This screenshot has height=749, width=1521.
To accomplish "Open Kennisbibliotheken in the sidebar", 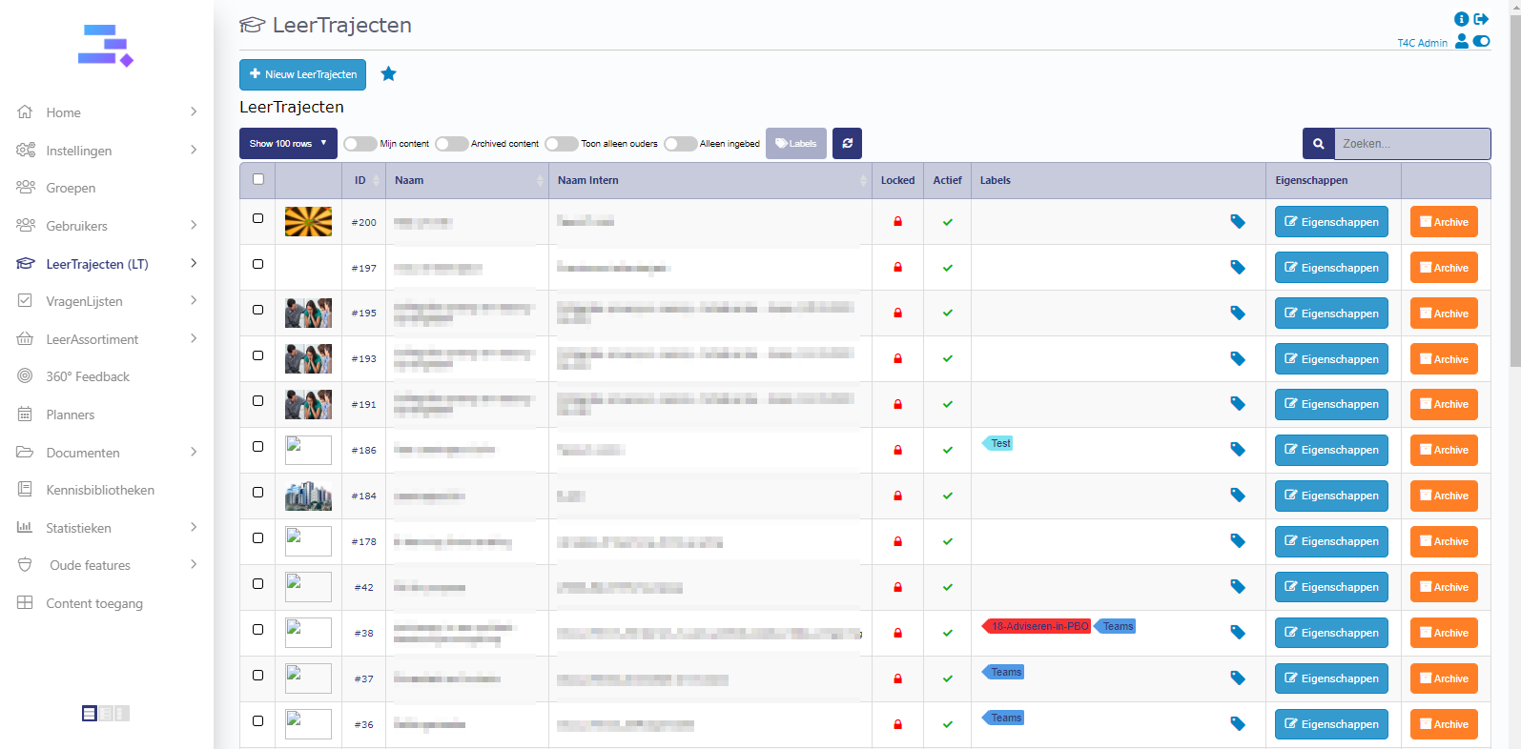I will tap(100, 490).
